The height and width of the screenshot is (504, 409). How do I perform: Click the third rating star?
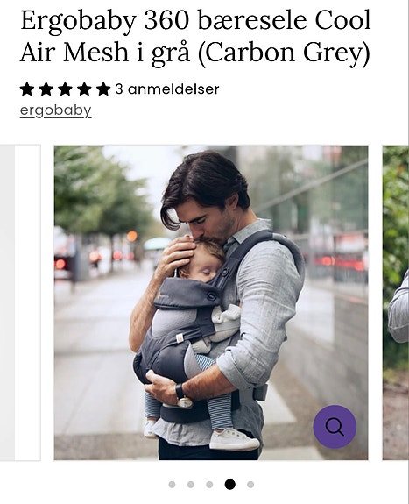65,89
